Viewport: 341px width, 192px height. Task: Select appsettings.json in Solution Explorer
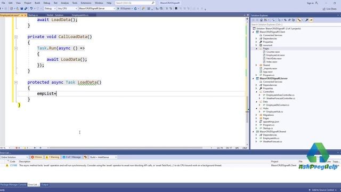pos(271,122)
